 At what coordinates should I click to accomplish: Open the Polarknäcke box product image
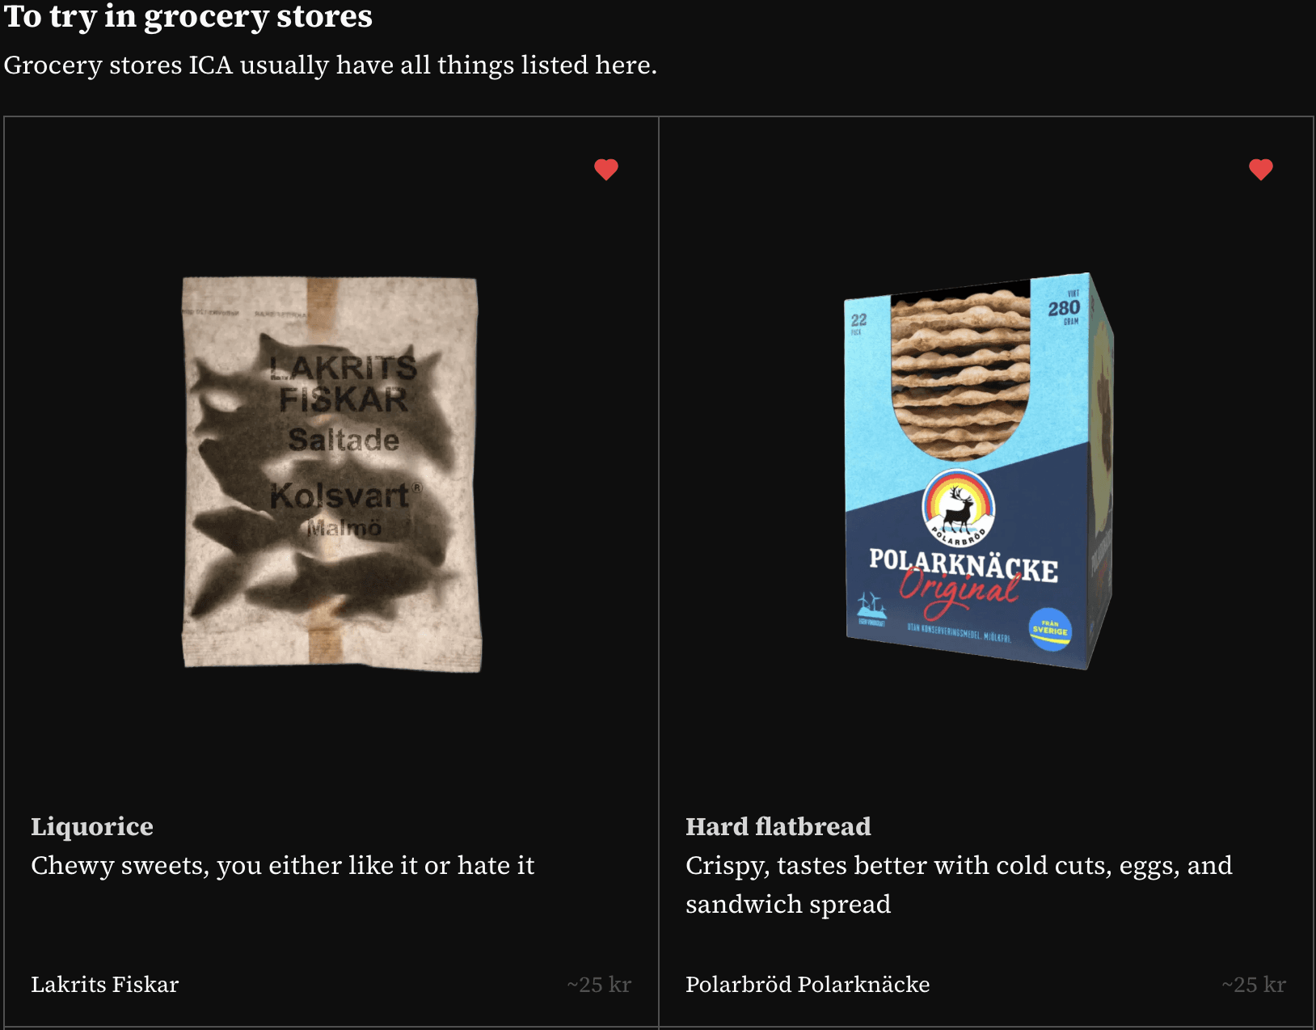pos(979,471)
